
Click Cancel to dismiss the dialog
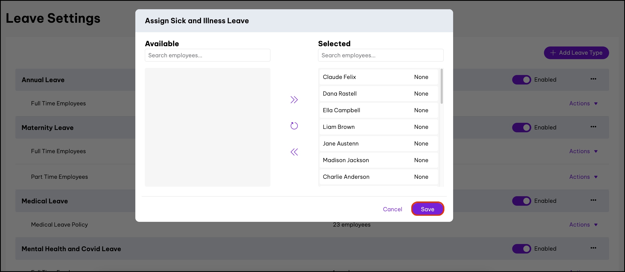click(392, 209)
